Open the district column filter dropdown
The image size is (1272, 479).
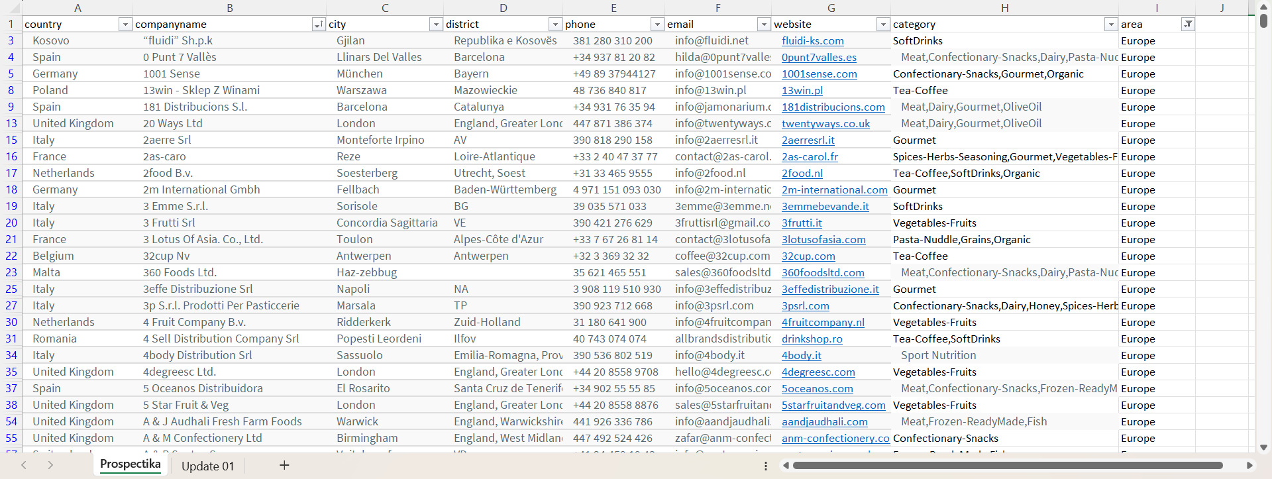555,25
